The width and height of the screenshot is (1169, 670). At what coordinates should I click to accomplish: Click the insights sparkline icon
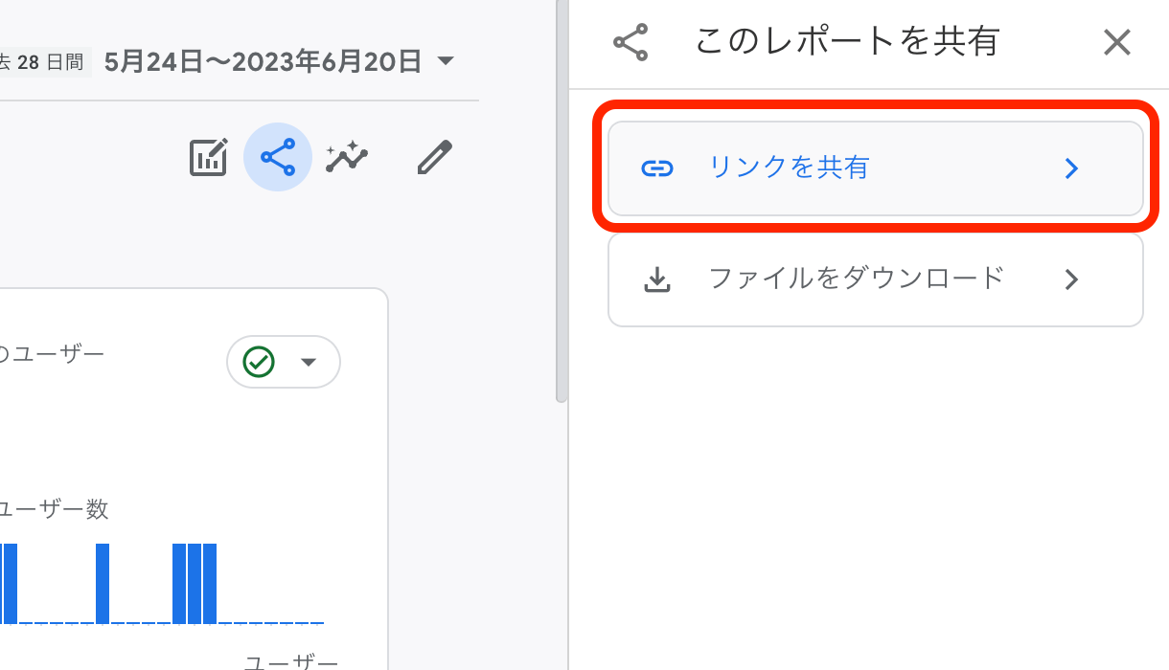tap(346, 157)
